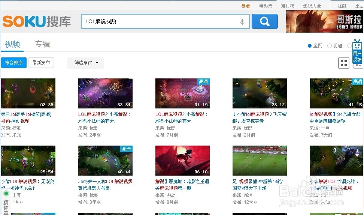Open Jerry第一人称LOL解说视频 title link
The height and width of the screenshot is (215, 364).
[105, 185]
